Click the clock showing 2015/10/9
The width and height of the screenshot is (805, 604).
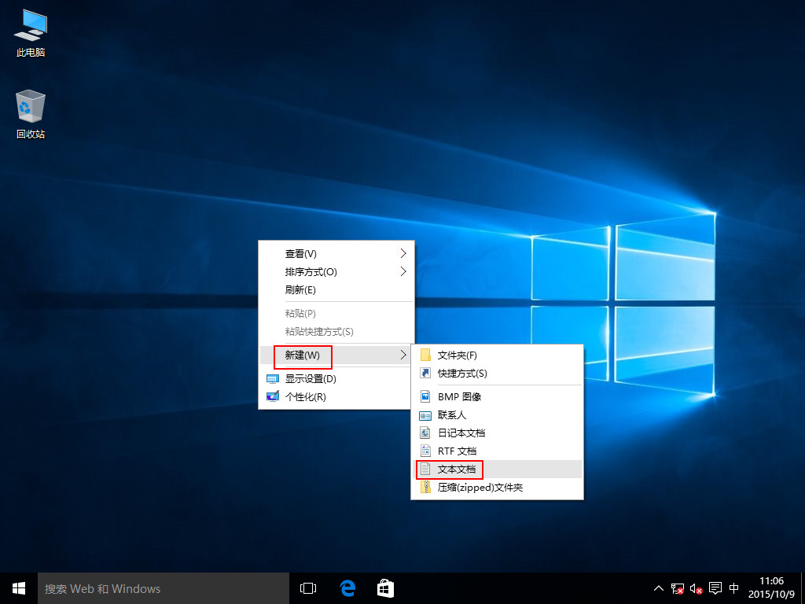pos(771,587)
